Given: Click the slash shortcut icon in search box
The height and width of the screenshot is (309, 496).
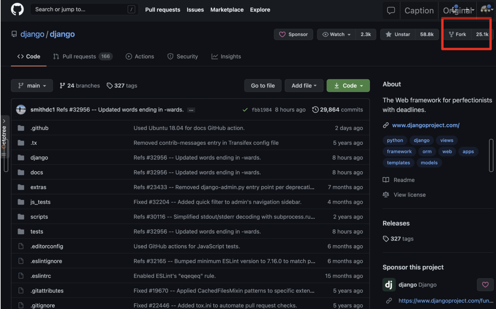Looking at the screenshot, I should click(x=131, y=9).
